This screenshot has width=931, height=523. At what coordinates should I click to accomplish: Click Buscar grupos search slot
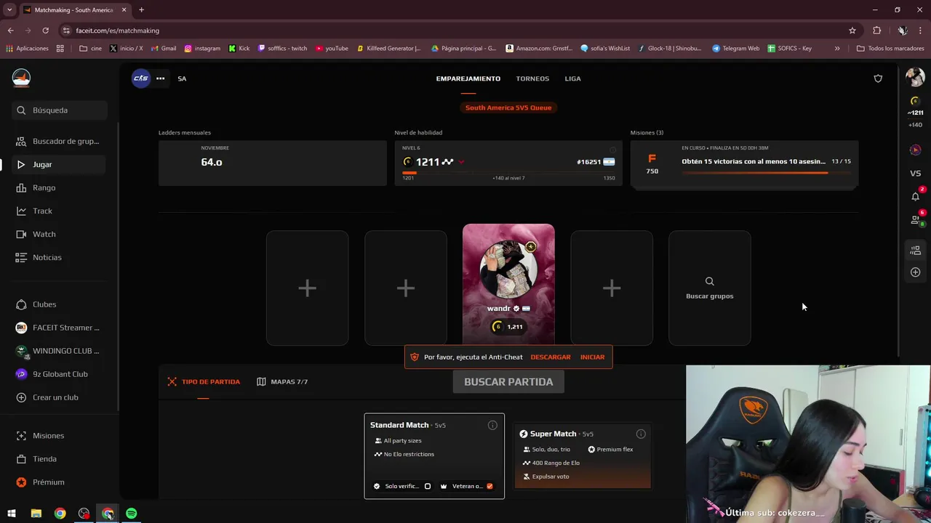(x=710, y=288)
